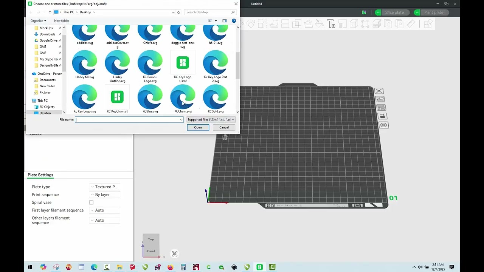
Task: Open Firefox from the taskbar
Action: tap(171, 267)
